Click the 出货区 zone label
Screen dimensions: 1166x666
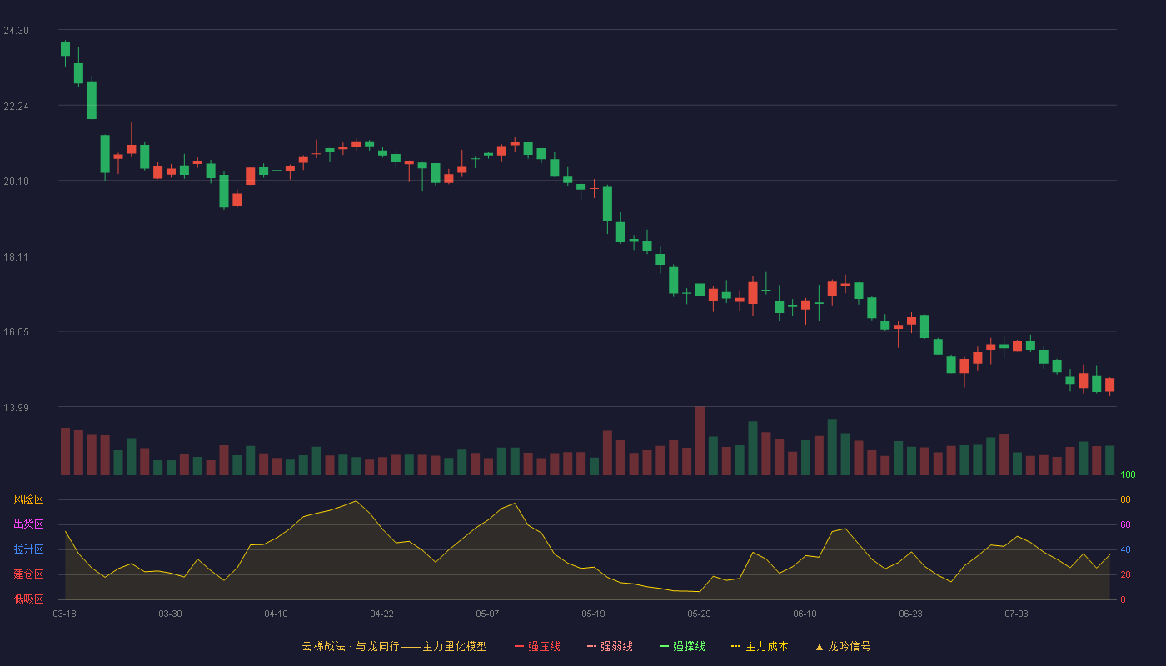(28, 524)
